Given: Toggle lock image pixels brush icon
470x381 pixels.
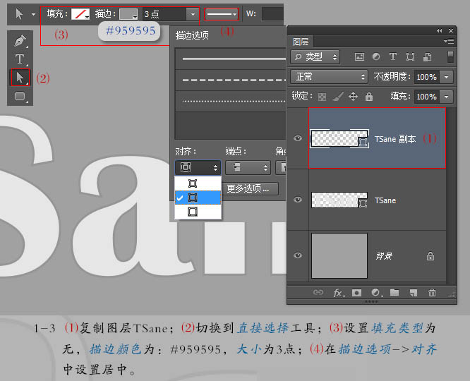Looking at the screenshot, I should pos(338,97).
